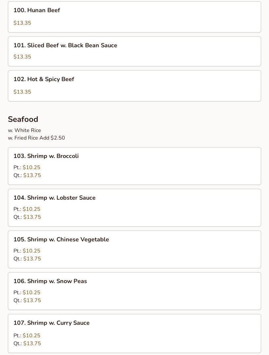Click the "w. White Rice" note
269x355 pixels.
25,130
